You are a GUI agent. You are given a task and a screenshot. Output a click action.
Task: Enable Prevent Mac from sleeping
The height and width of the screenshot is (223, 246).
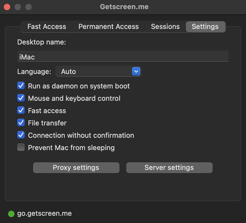click(x=21, y=148)
